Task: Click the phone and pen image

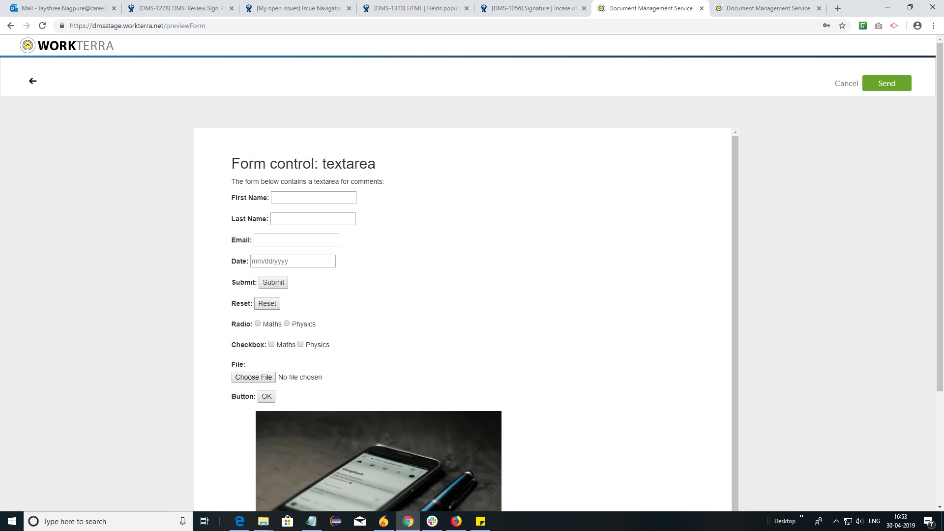Action: pyautogui.click(x=379, y=461)
